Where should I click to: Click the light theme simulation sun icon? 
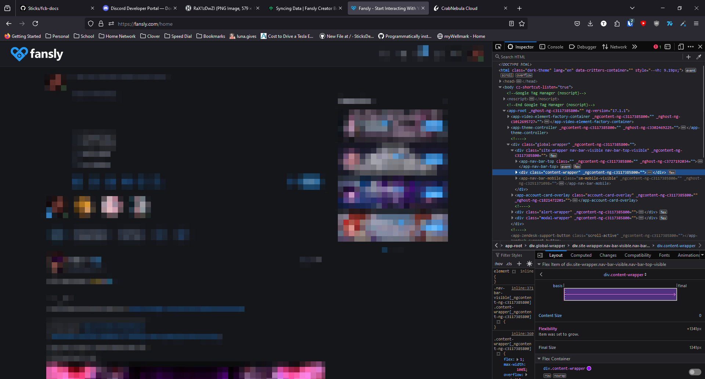coord(529,264)
